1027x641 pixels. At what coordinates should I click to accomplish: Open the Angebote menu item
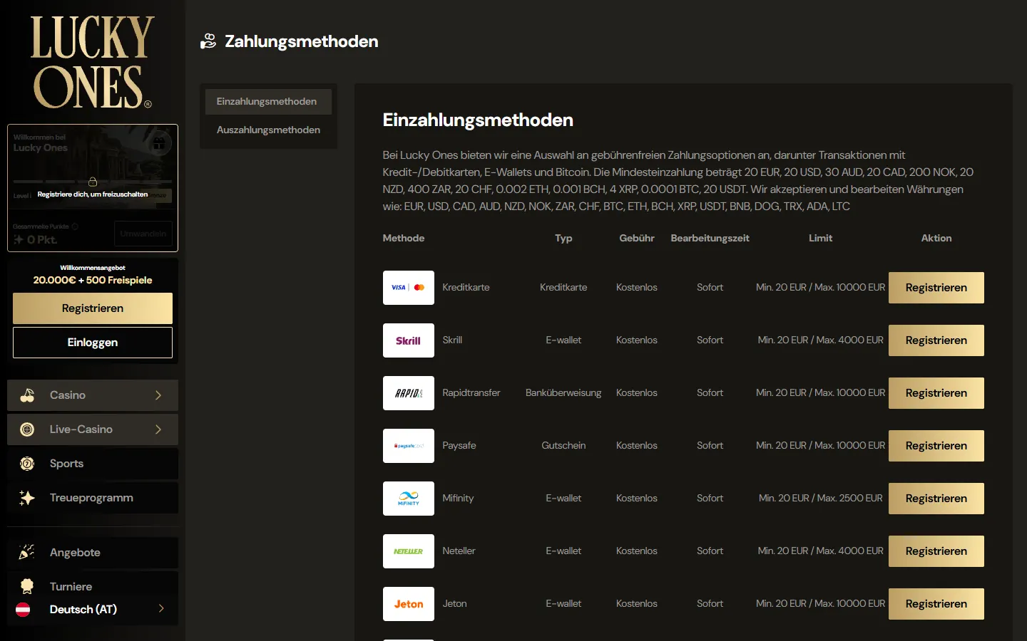pos(93,553)
